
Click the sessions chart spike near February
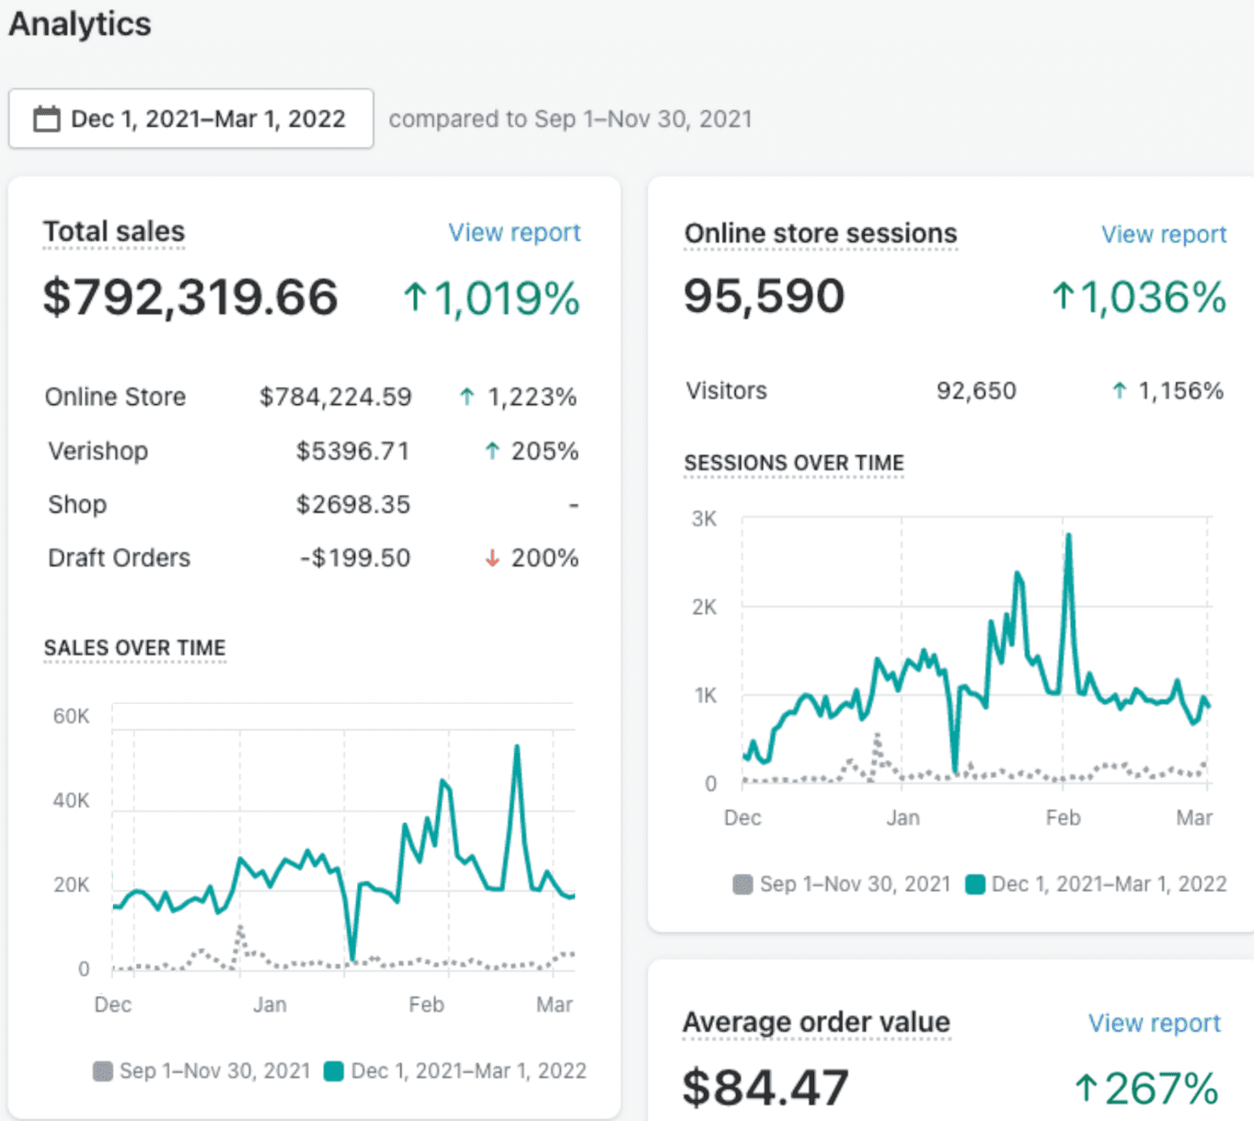click(x=1068, y=537)
